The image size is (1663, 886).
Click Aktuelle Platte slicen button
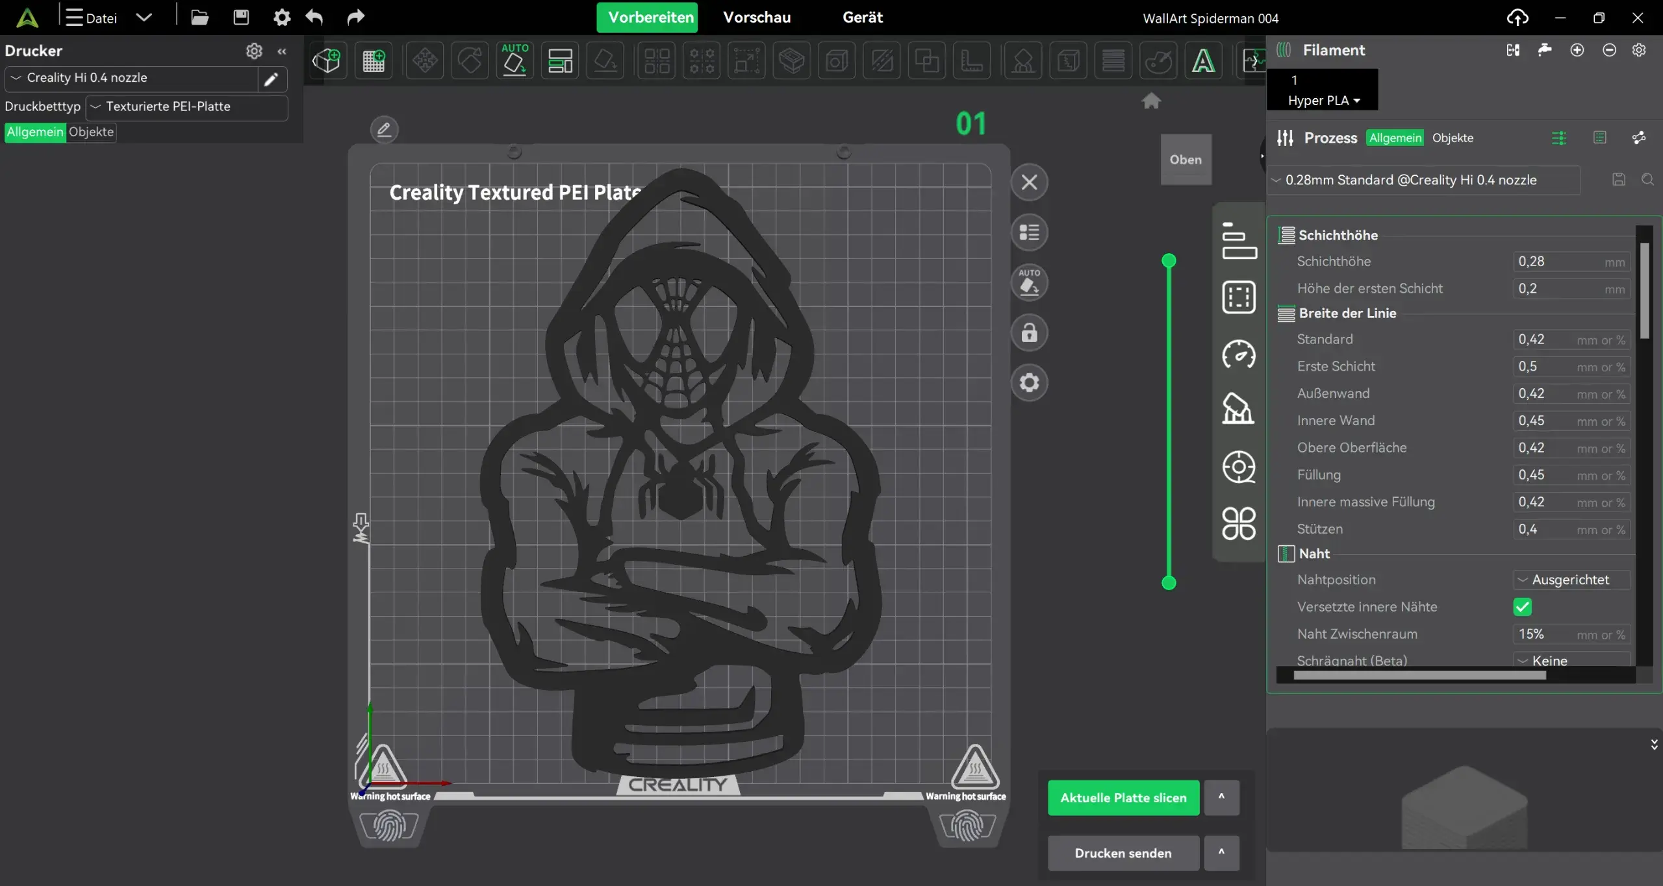[1123, 797]
